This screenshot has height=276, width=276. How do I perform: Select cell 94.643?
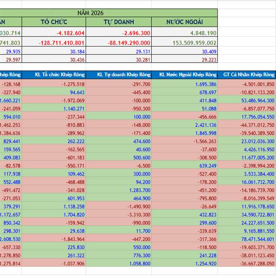tap(54, 92)
